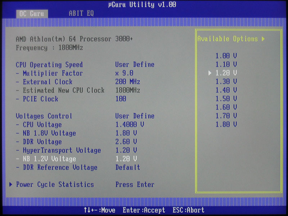Click the 1.20 V HyperTransport voltage value
Viewport: 288px width, 216px height.
tap(126, 150)
